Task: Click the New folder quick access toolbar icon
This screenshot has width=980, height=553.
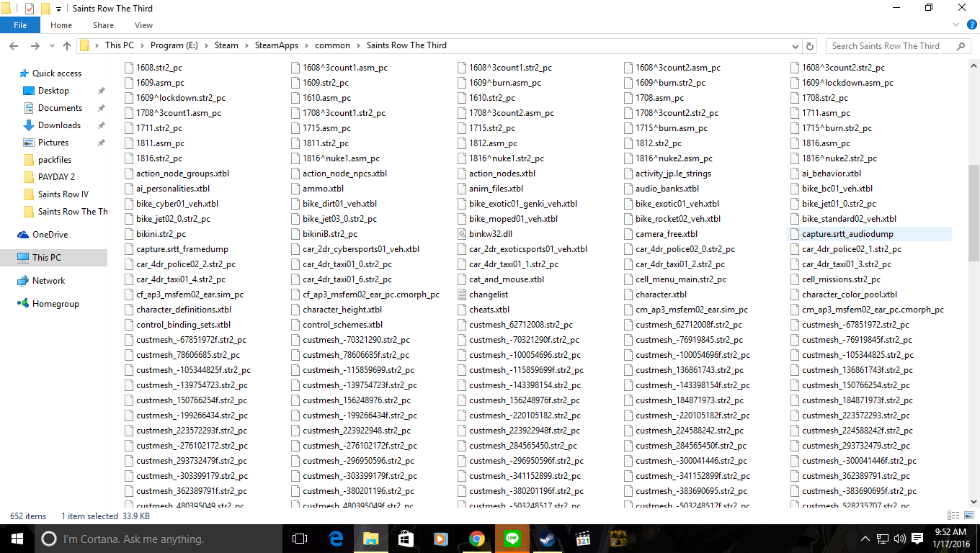Action: pos(45,9)
